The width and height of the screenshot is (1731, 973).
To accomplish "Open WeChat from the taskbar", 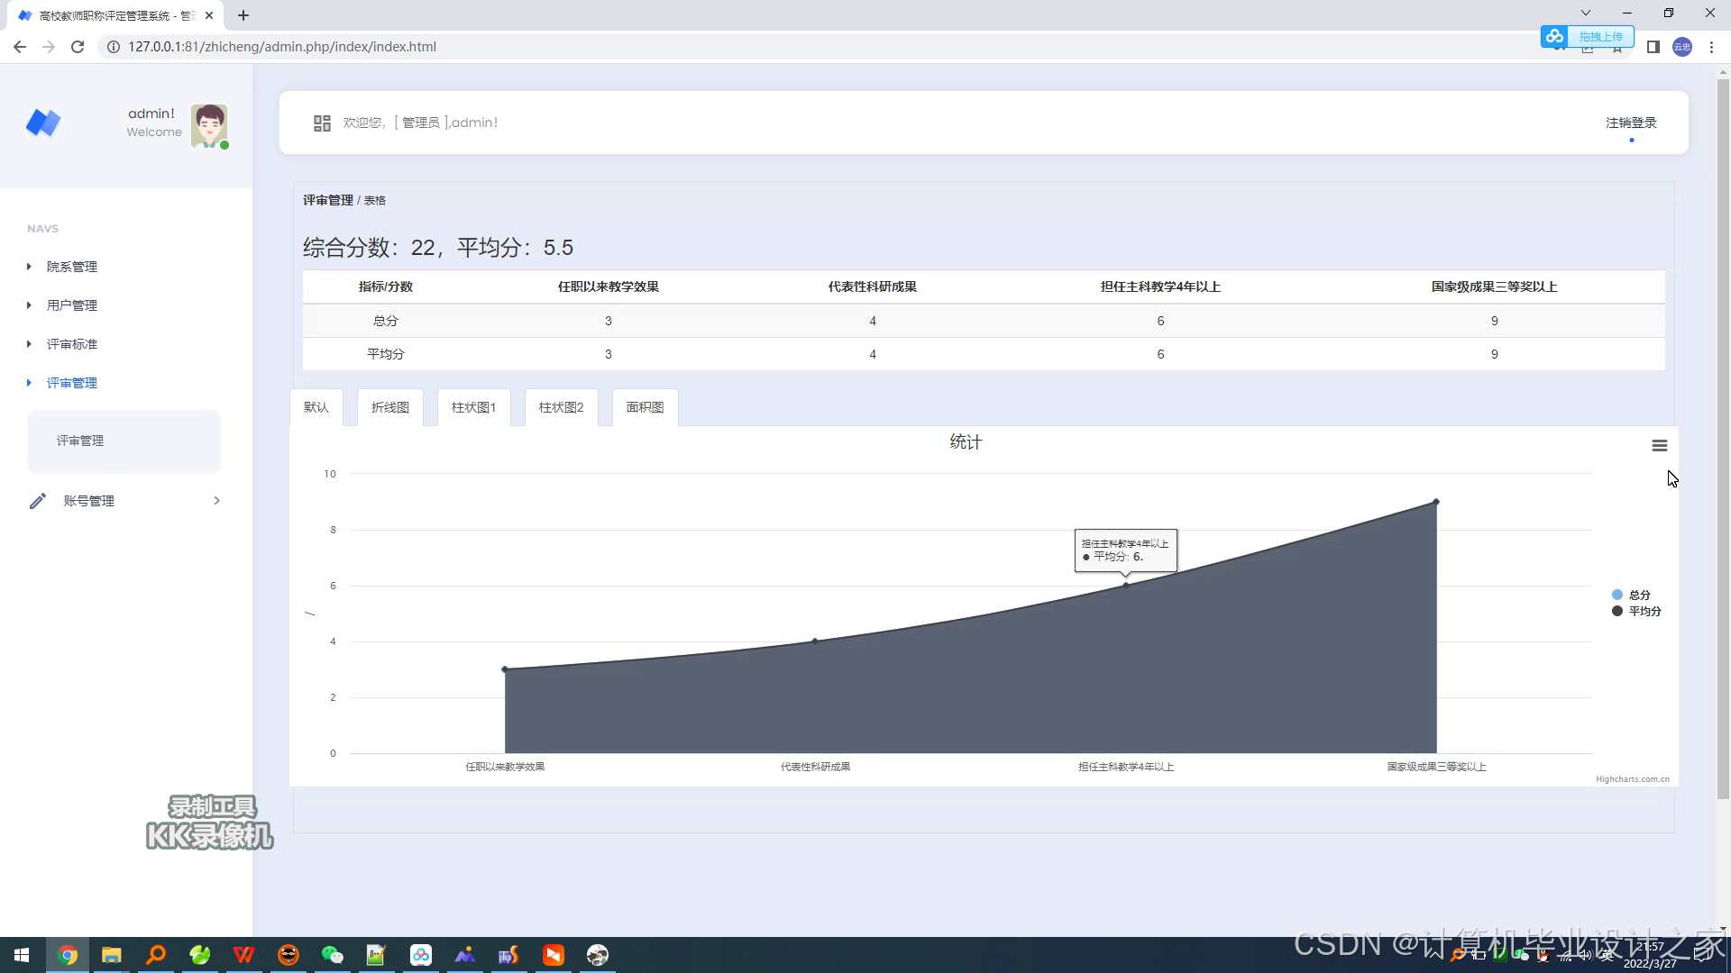I will click(333, 955).
